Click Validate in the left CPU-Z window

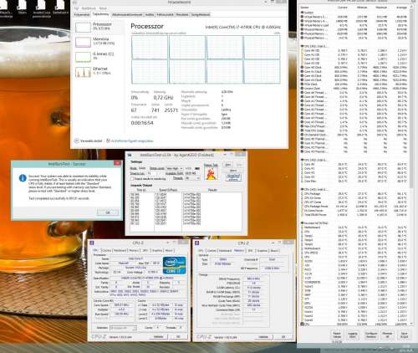(x=158, y=337)
